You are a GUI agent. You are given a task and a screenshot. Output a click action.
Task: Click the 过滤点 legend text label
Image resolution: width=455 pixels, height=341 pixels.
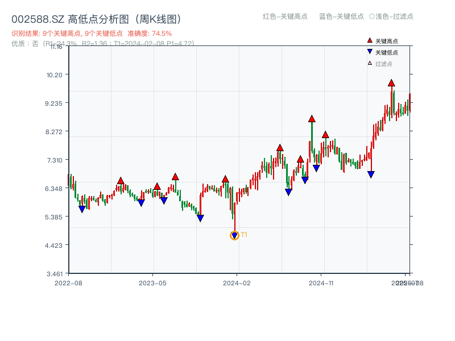click(384, 64)
